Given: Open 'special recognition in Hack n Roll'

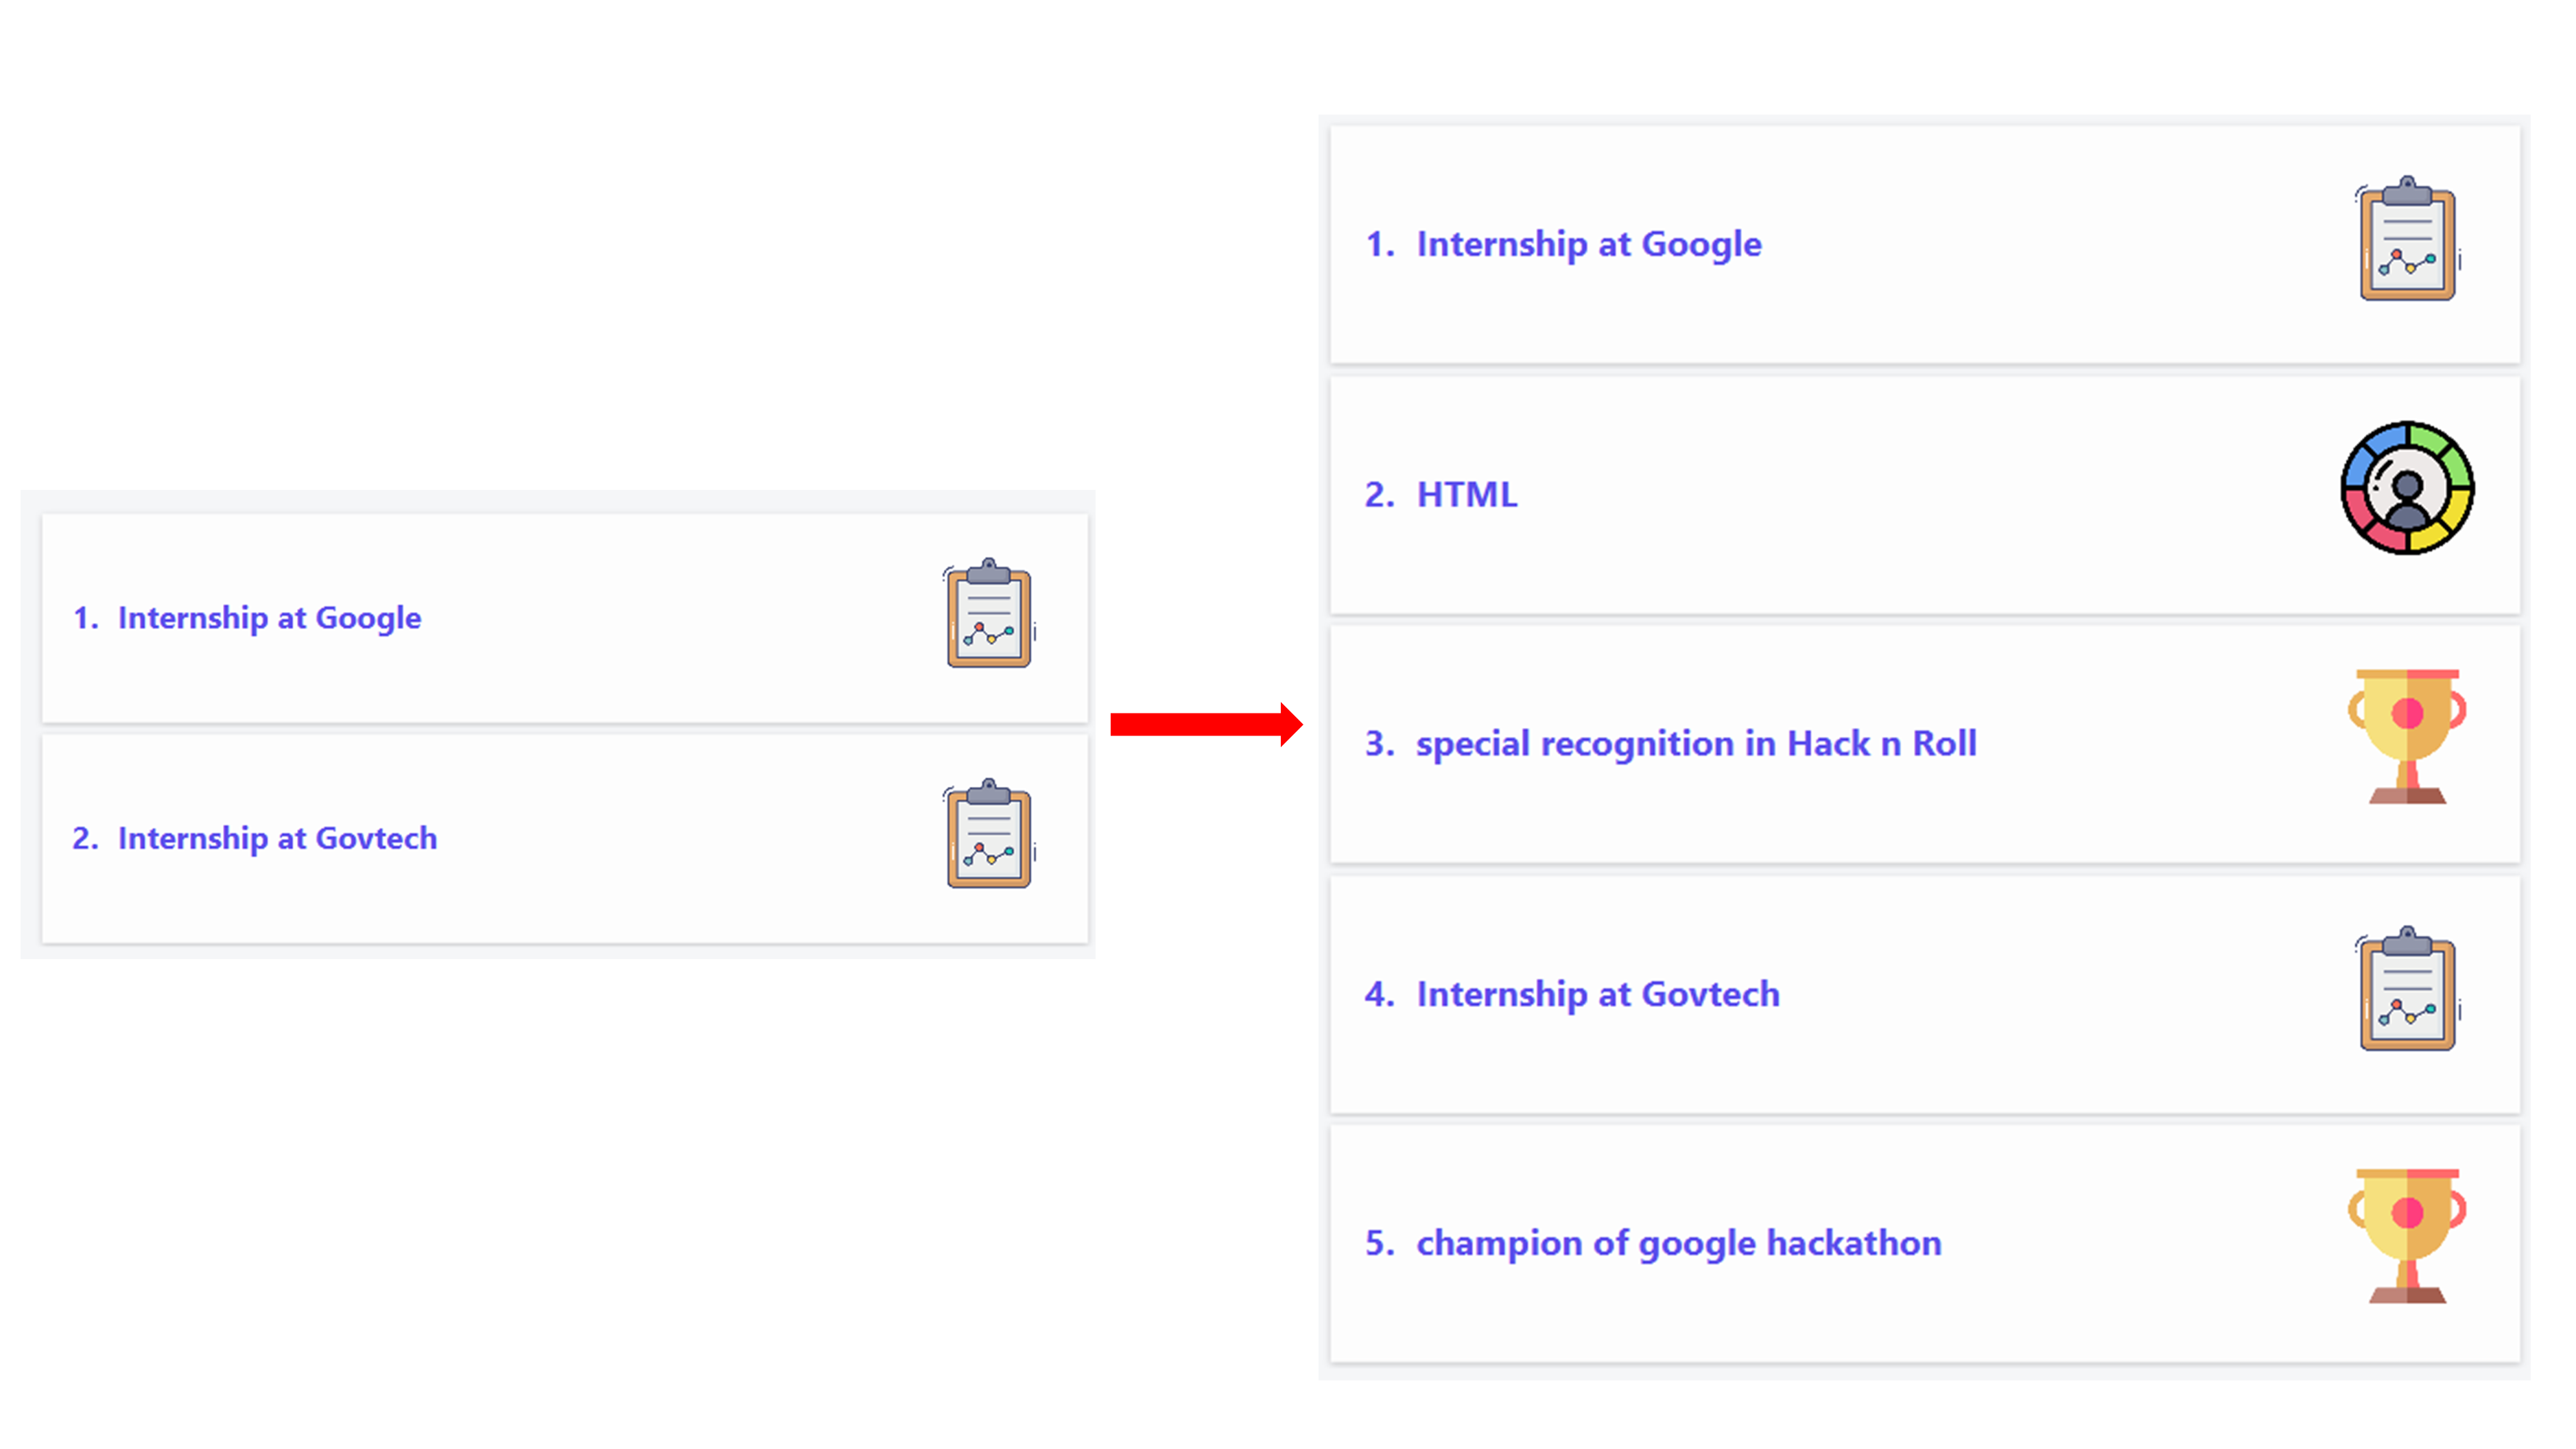Looking at the screenshot, I should (1696, 744).
